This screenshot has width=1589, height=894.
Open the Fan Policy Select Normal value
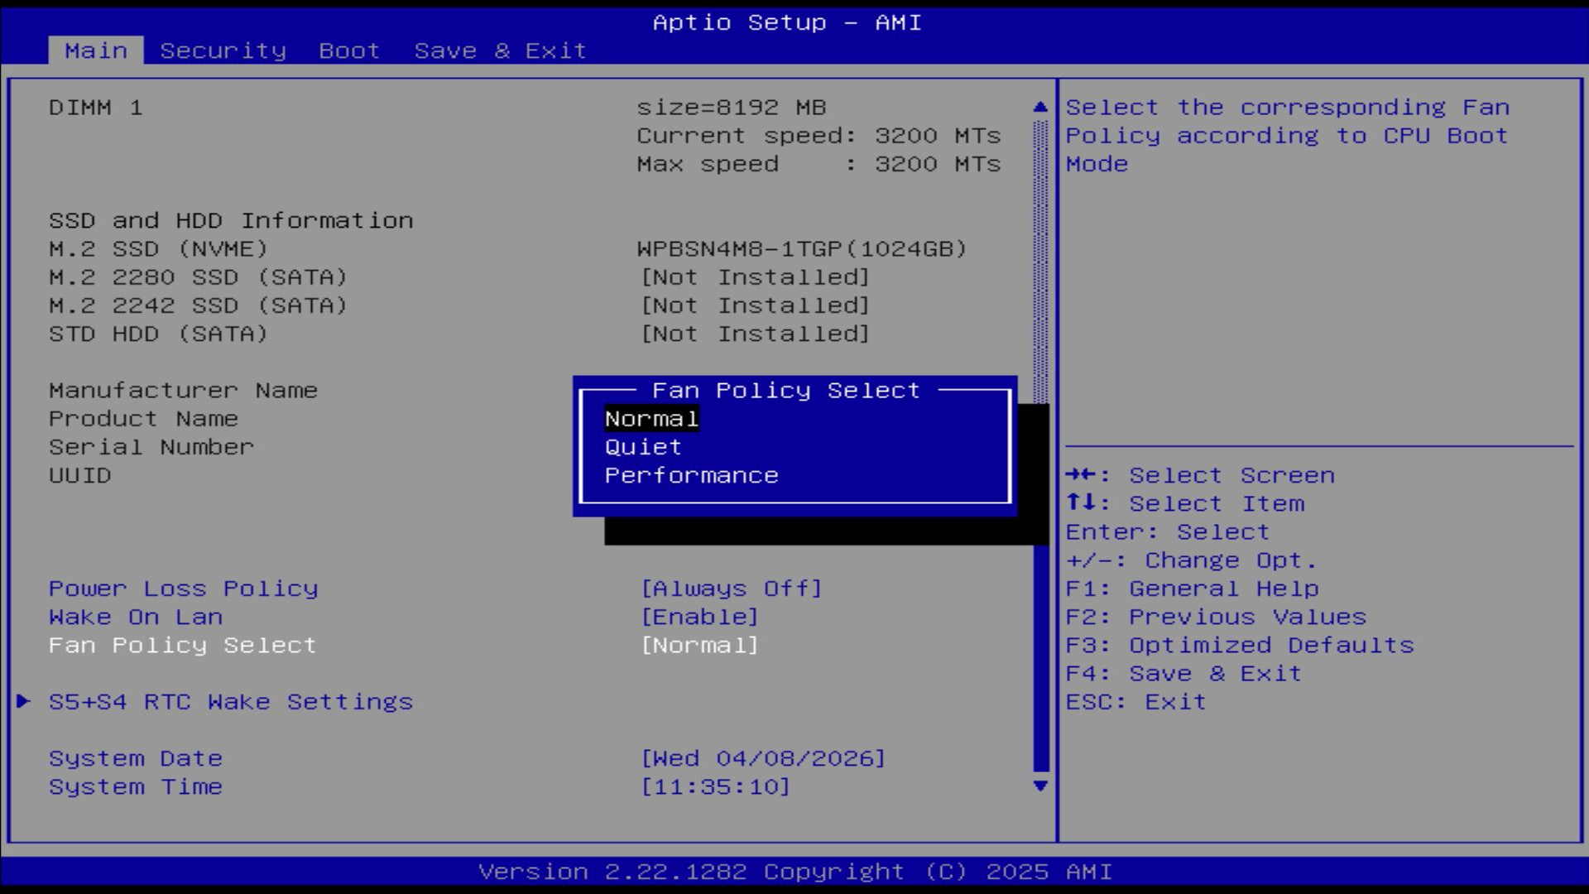pos(699,645)
